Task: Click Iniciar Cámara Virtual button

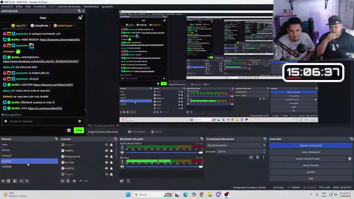Action: (308, 159)
